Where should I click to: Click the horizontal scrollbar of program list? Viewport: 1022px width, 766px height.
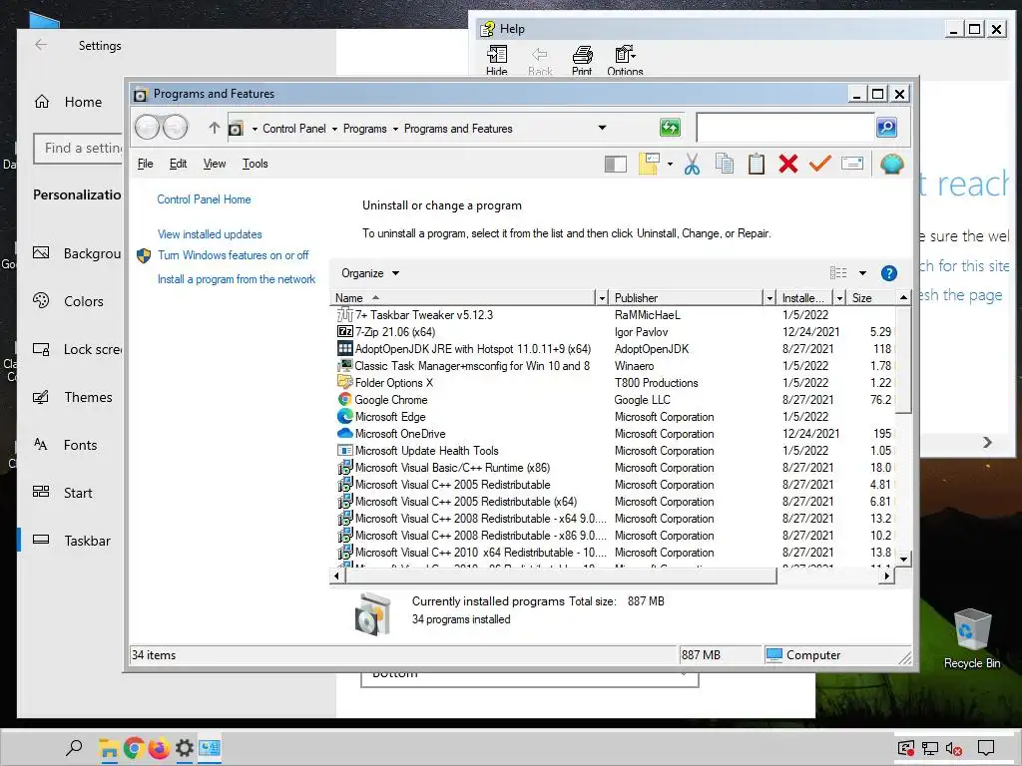pyautogui.click(x=561, y=575)
